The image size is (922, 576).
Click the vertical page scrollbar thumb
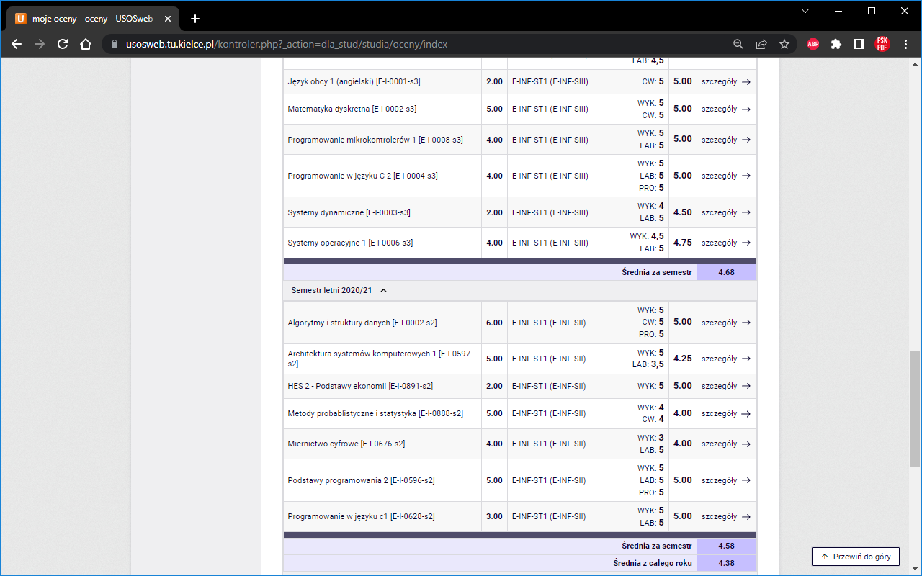tap(916, 408)
